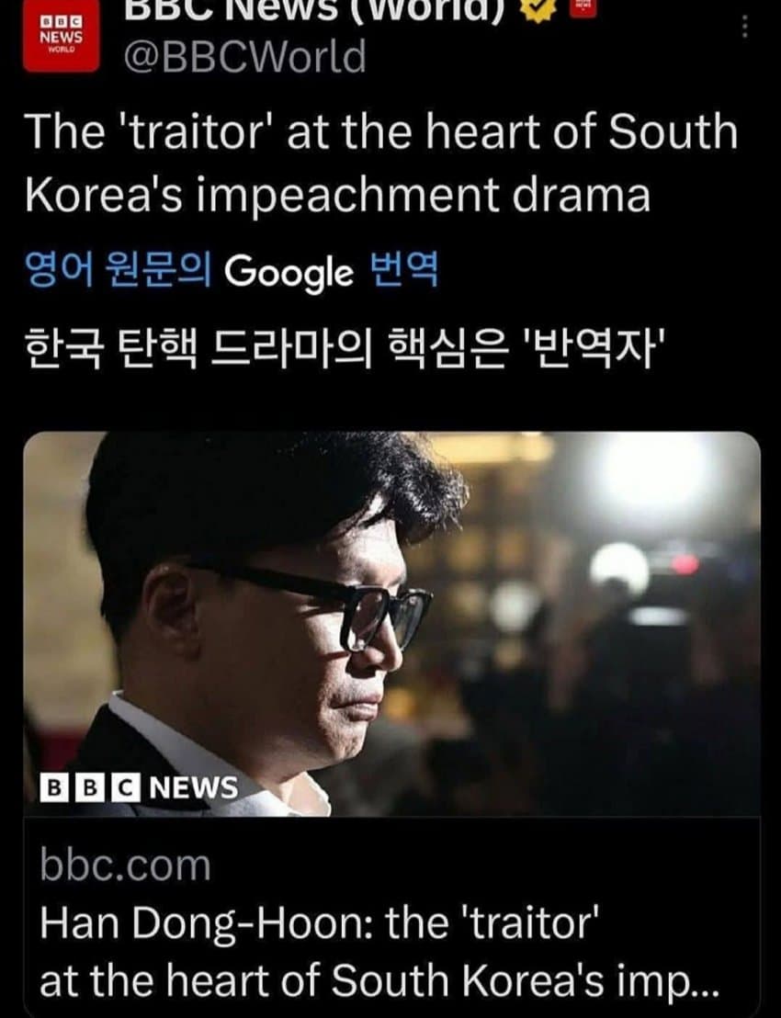Click the small red BBC affiliate badge
The width and height of the screenshot is (781, 1018).
583,6
